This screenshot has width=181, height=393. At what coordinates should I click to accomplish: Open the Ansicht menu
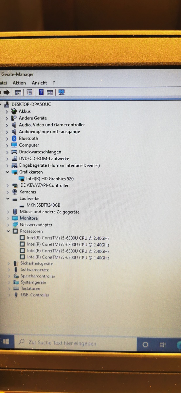tap(39, 83)
